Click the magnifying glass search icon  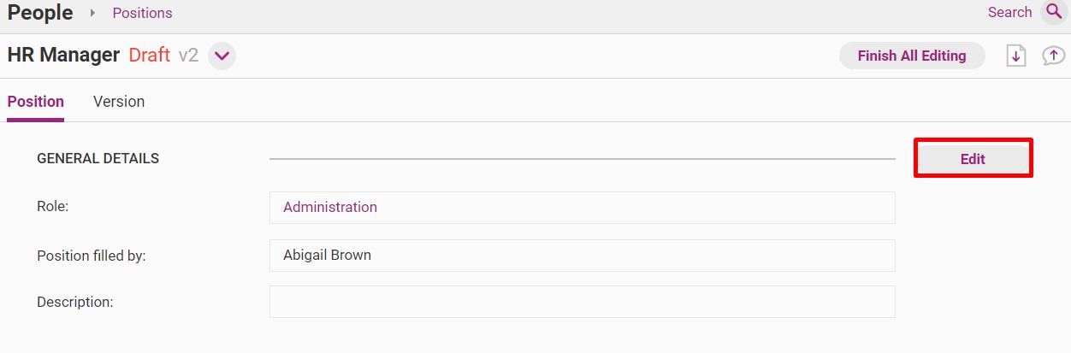[x=1053, y=12]
